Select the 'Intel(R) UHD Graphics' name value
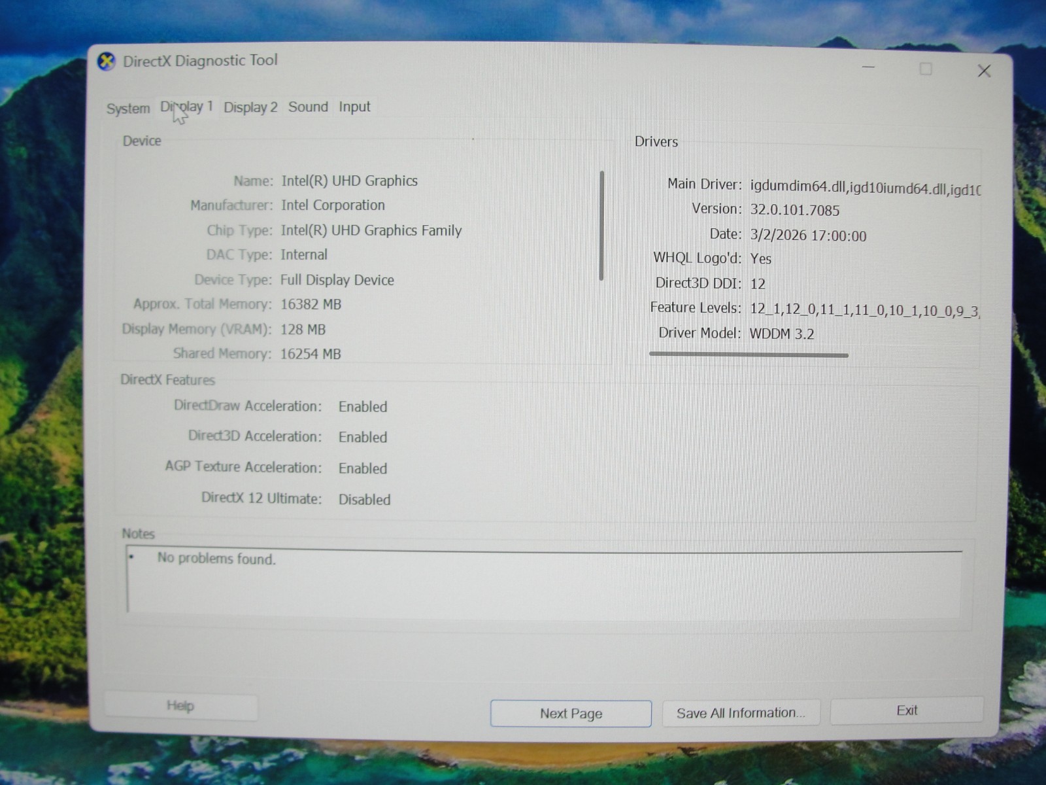 pyautogui.click(x=349, y=181)
